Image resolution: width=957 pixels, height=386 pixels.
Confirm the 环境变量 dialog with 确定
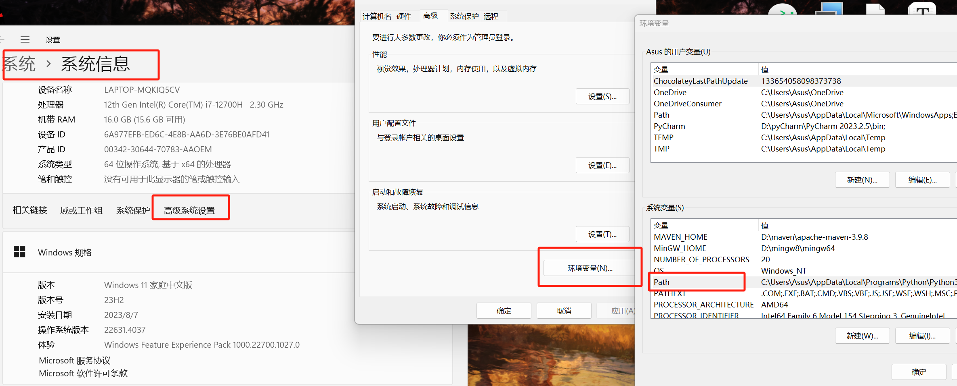[x=919, y=372]
